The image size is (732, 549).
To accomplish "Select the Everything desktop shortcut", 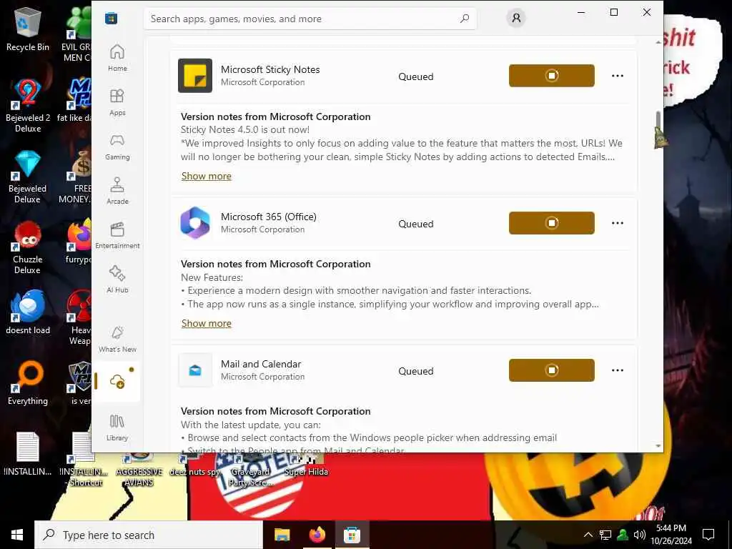I will coord(28,383).
